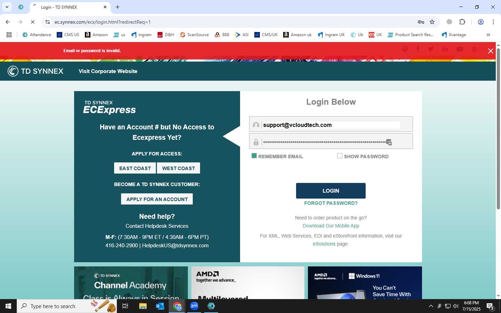Toggle the Remember Email checkbox

[254, 156]
